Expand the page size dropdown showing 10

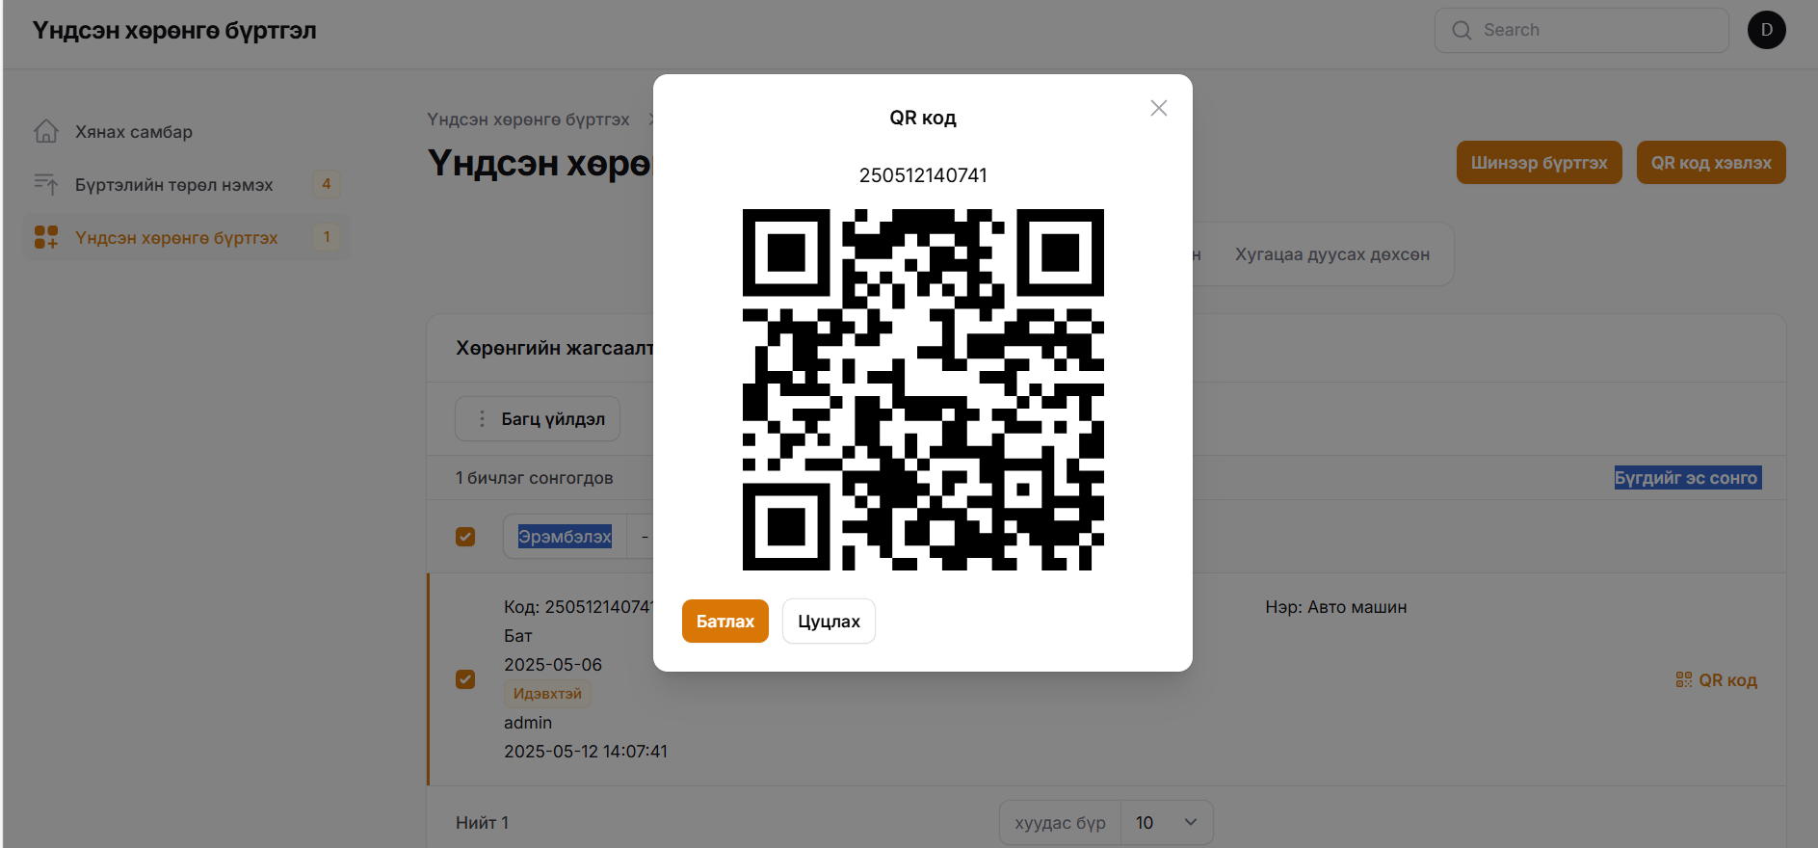coord(1166,823)
